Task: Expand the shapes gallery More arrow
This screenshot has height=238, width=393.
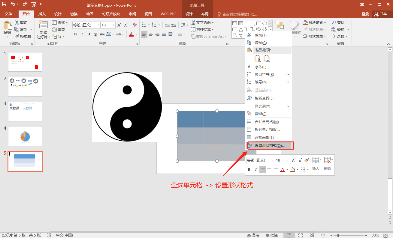Action: pyautogui.click(x=270, y=30)
